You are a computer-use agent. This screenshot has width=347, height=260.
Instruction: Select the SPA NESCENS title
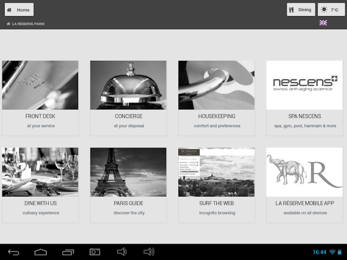pyautogui.click(x=304, y=116)
